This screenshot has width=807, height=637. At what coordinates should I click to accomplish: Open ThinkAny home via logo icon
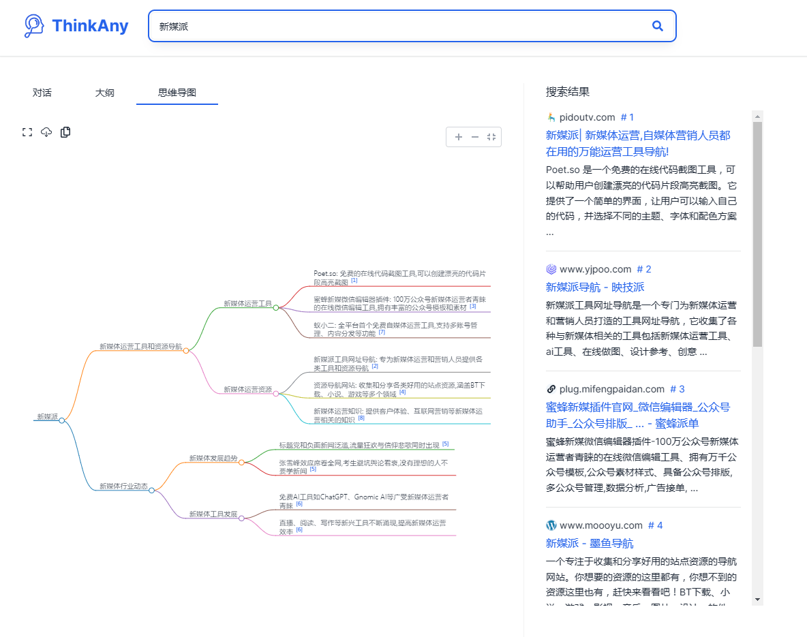[x=35, y=25]
